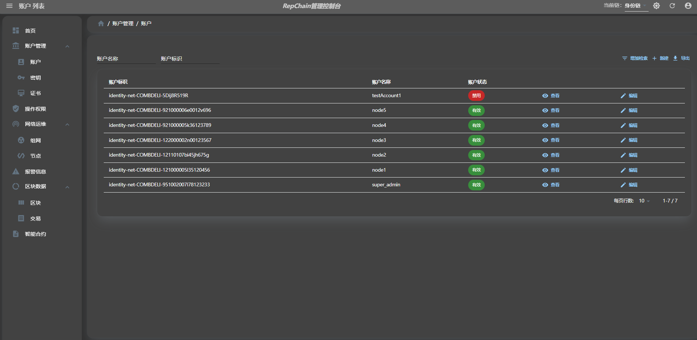Focus the 账户名称 search field
This screenshot has height=340, width=697.
point(126,59)
